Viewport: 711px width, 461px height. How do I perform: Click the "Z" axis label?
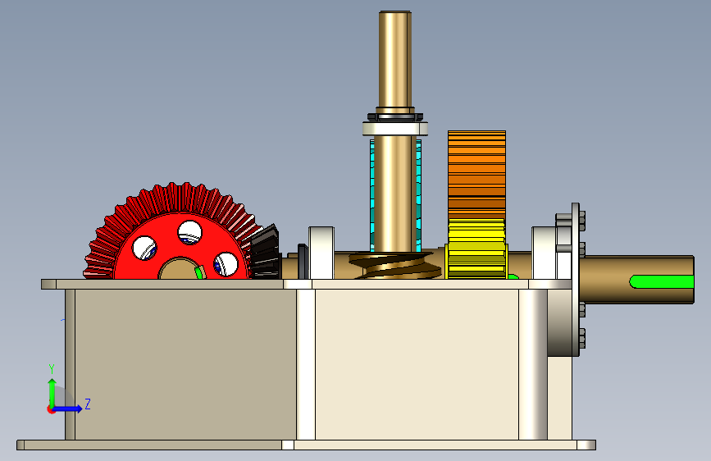[x=88, y=404]
